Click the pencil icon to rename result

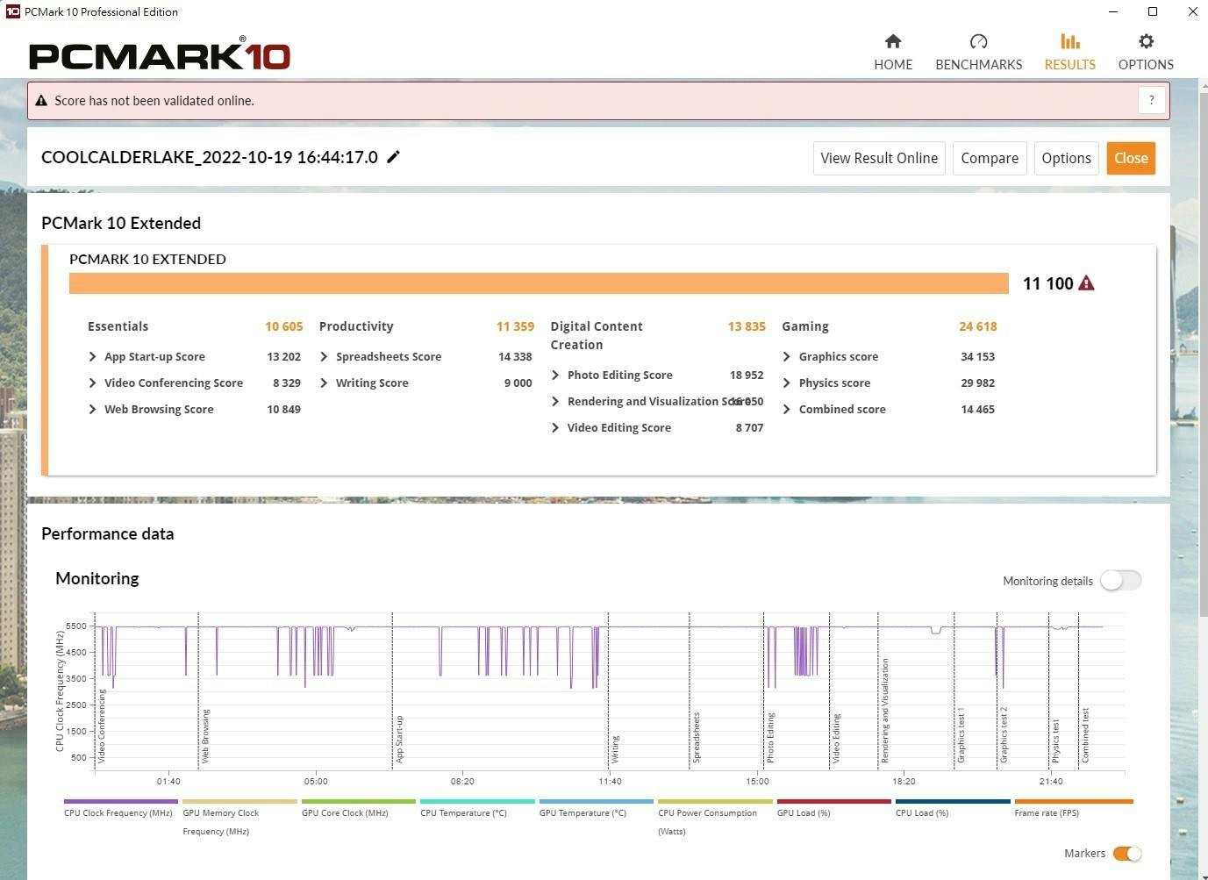point(394,157)
